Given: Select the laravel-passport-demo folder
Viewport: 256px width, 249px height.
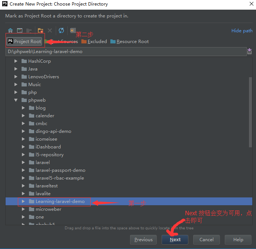Looking at the screenshot, I should tap(60, 170).
